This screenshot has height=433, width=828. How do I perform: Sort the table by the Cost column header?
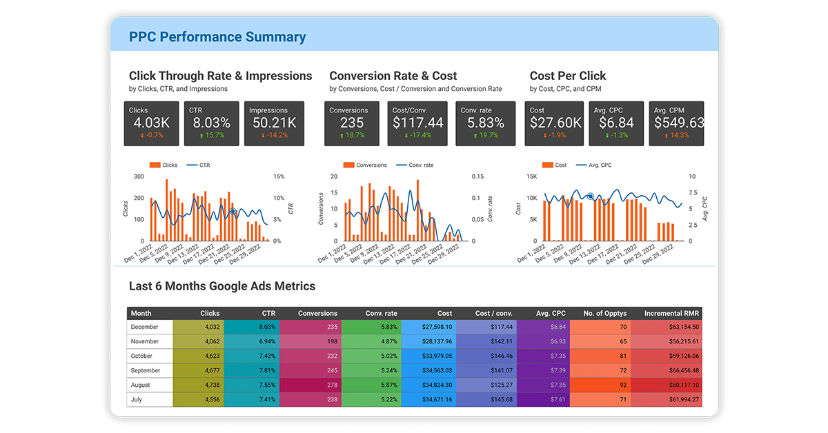pyautogui.click(x=444, y=313)
